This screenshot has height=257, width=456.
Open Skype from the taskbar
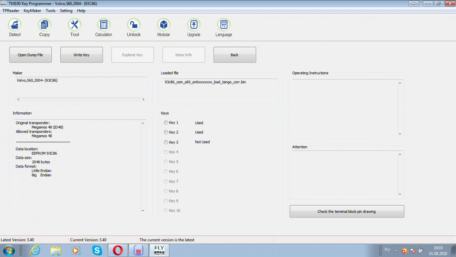(x=97, y=251)
